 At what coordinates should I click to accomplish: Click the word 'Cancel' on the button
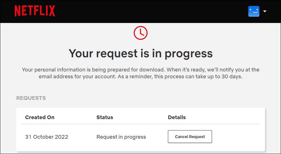click(182, 137)
